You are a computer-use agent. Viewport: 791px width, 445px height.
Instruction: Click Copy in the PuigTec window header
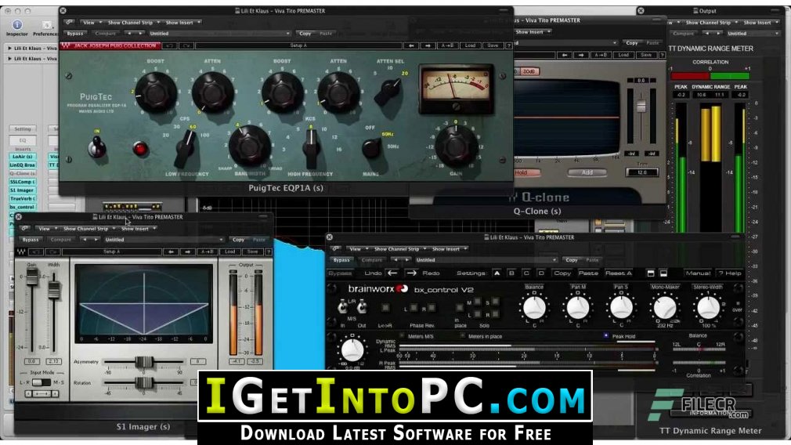(x=305, y=34)
